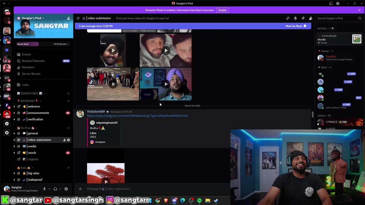Open threads icon in channel header
Viewport: 365px width, 205px height.
pyautogui.click(x=288, y=18)
